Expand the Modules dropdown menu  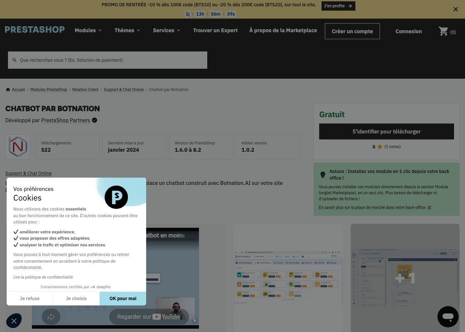88,30
